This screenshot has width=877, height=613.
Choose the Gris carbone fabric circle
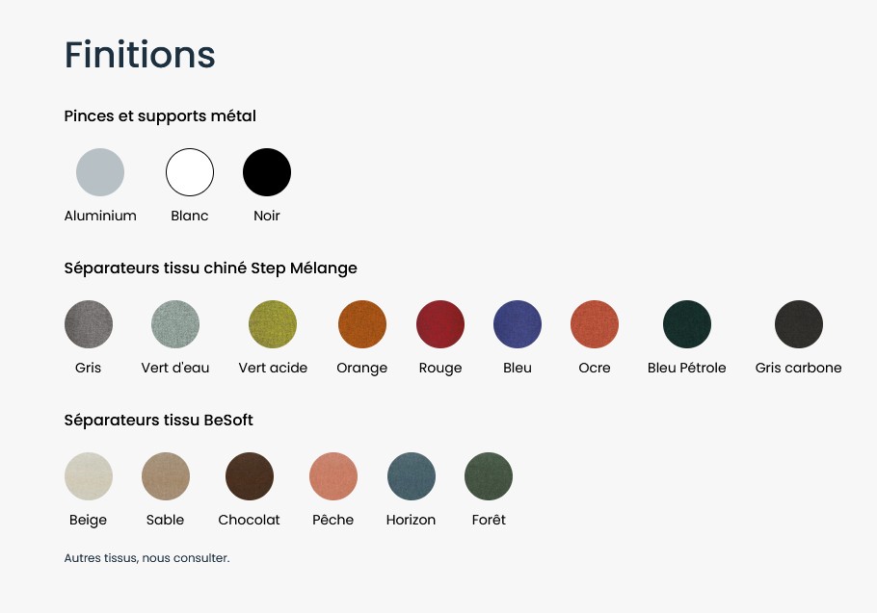click(x=799, y=324)
